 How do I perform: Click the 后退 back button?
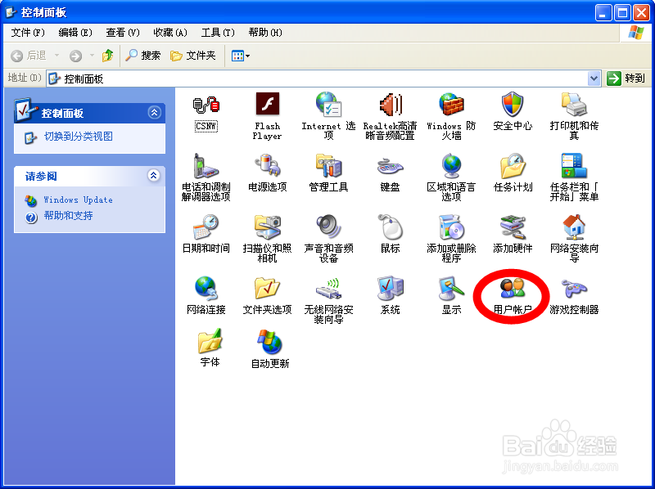coord(29,56)
